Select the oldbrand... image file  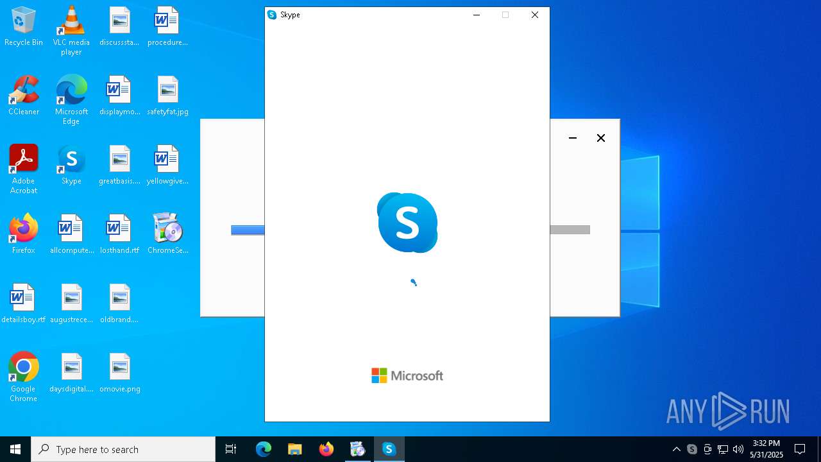(x=119, y=304)
